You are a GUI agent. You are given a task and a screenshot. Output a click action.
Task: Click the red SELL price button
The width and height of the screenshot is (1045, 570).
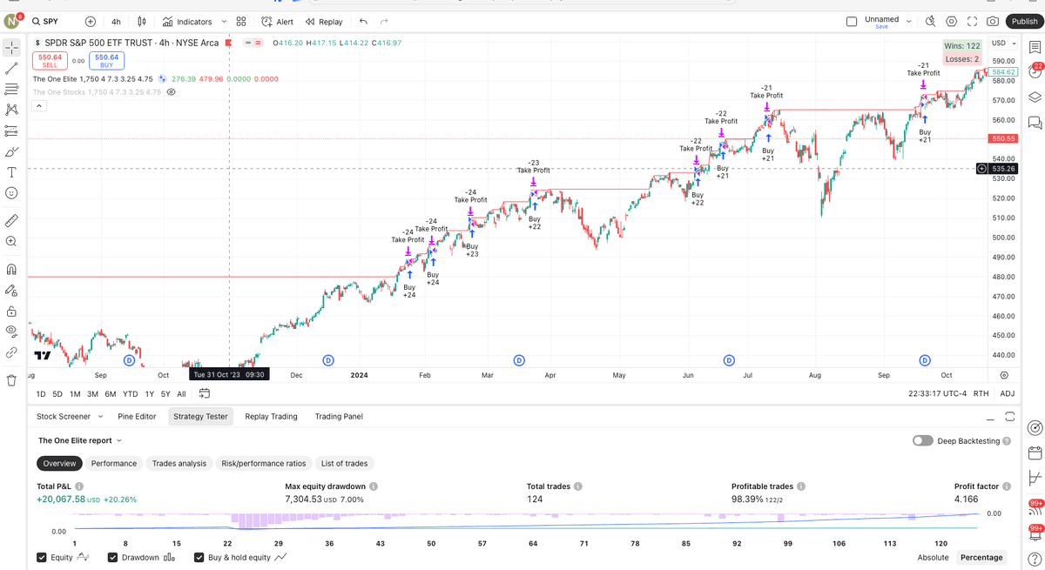pyautogui.click(x=50, y=61)
